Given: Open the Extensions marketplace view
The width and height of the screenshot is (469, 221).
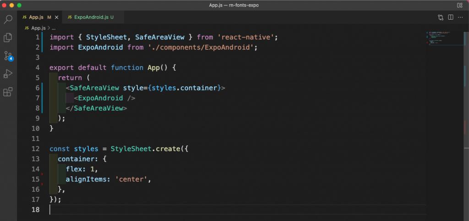Looking at the screenshot, I should click(8, 92).
